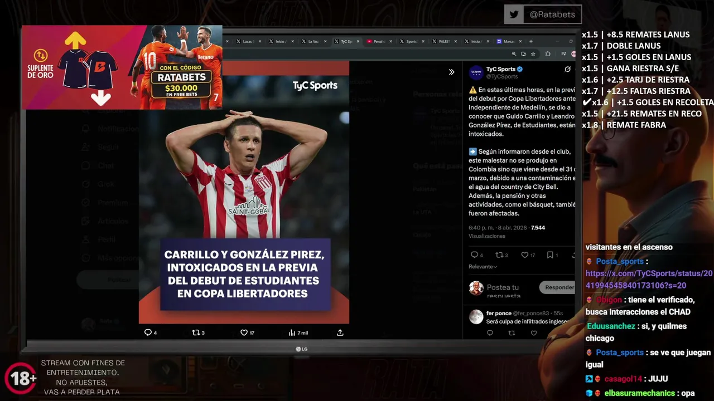Repost icon with 3 reposts in right panel
The image size is (714, 401).
(x=499, y=255)
